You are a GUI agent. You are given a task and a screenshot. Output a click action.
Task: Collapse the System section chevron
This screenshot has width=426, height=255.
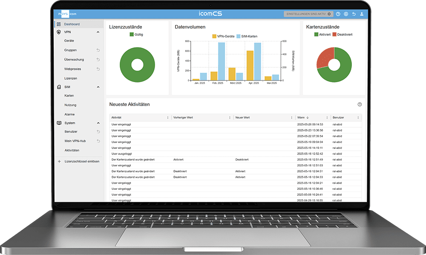point(98,123)
